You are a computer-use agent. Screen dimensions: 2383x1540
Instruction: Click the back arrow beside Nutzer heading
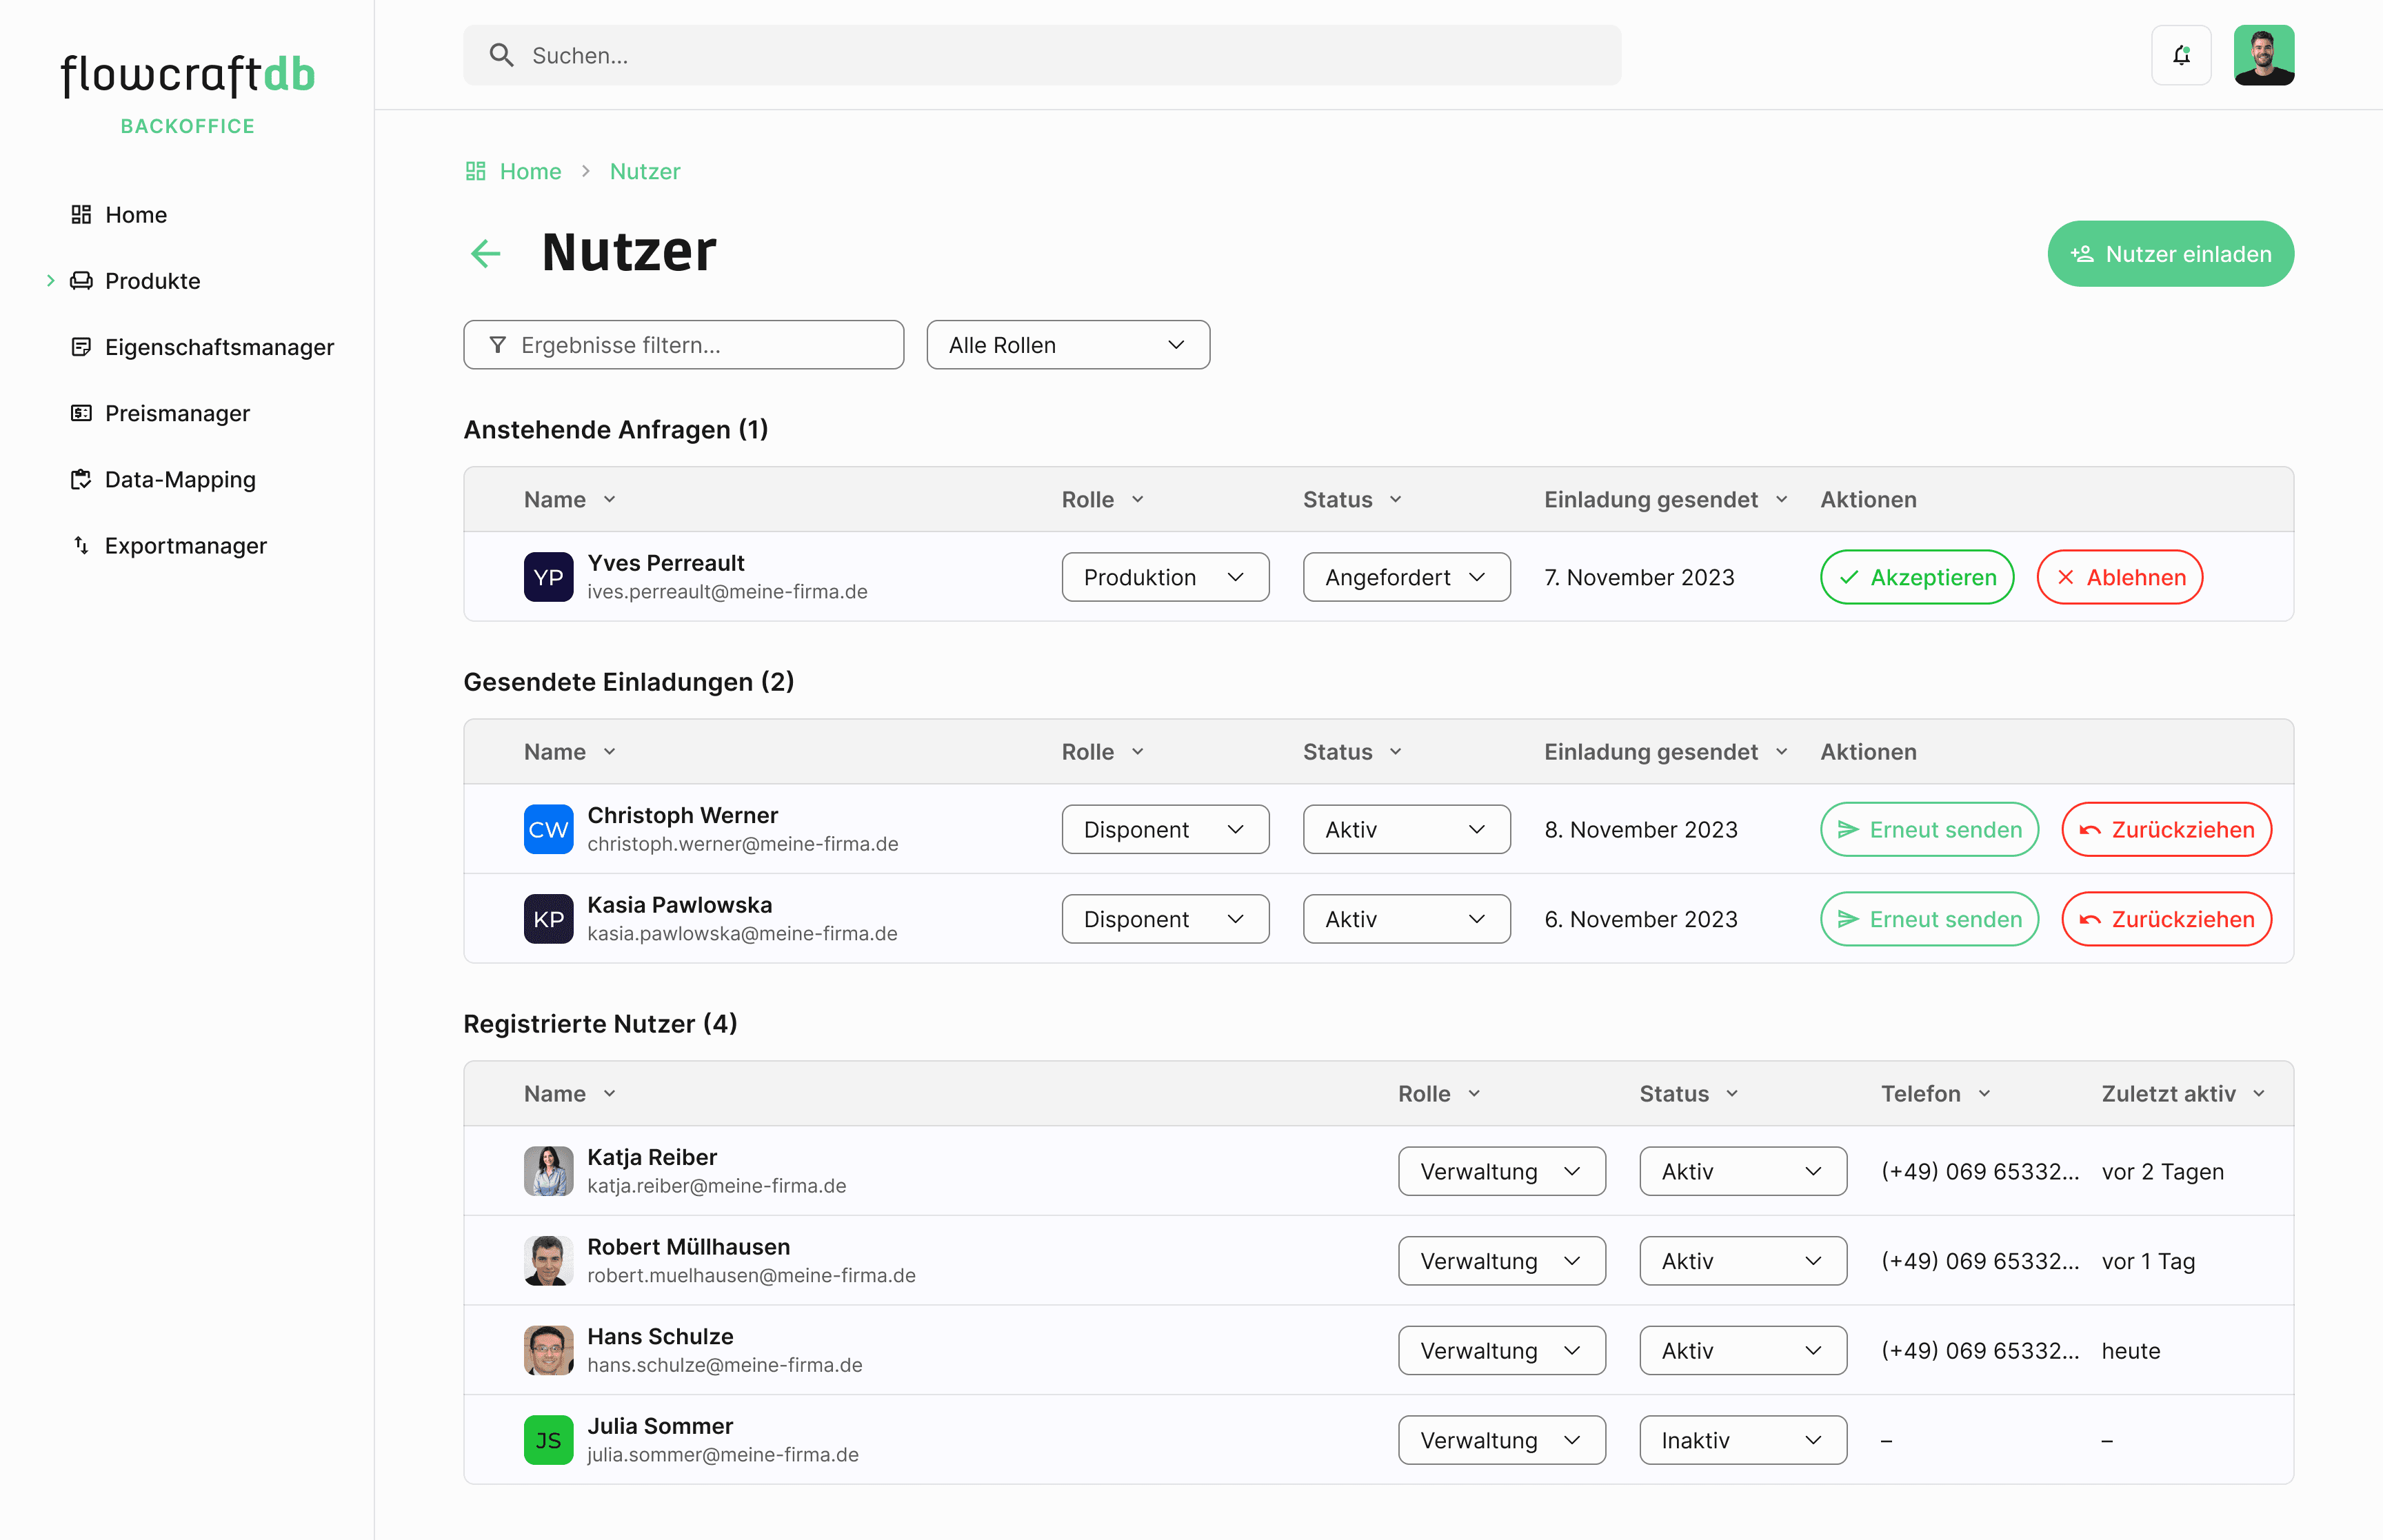pos(486,253)
